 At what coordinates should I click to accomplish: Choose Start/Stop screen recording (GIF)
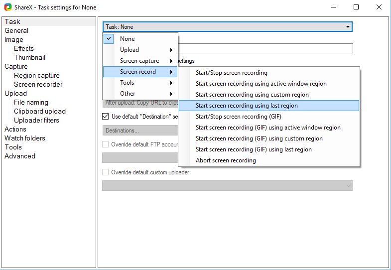coord(269,117)
